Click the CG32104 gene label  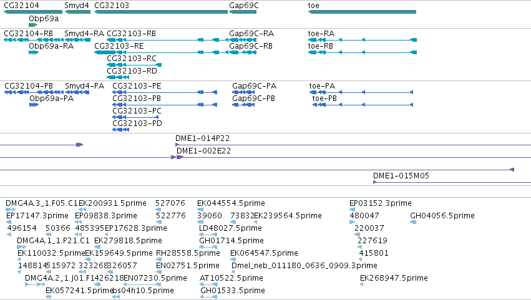[x=21, y=6]
